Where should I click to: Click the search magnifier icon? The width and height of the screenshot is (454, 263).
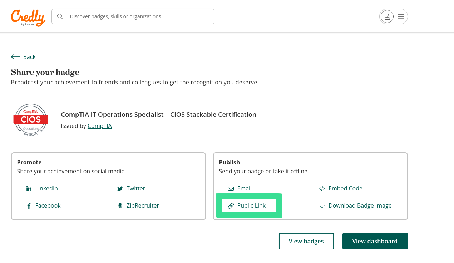[x=60, y=16]
